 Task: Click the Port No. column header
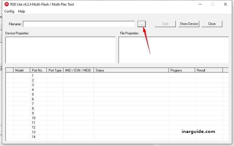point(38,70)
